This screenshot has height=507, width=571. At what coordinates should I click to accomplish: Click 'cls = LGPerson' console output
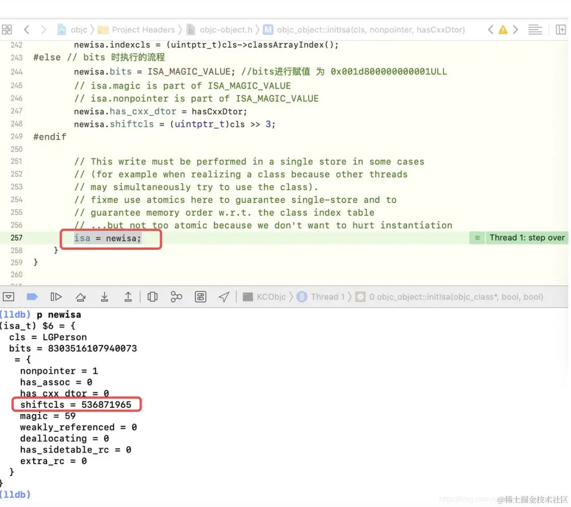[48, 337]
